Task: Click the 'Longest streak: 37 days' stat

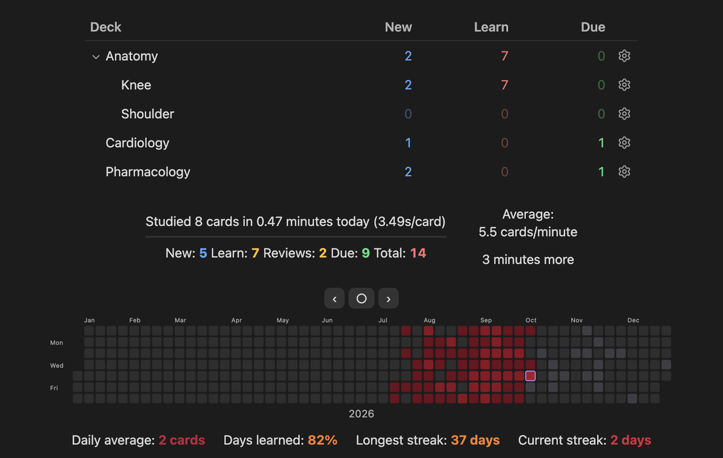Action: pos(428,440)
